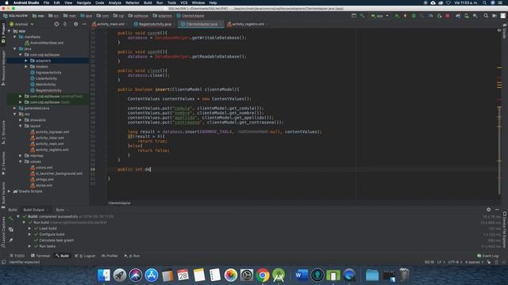This screenshot has height=285, width=508.
Task: Open the Navigate menu
Action: pos(83,2)
